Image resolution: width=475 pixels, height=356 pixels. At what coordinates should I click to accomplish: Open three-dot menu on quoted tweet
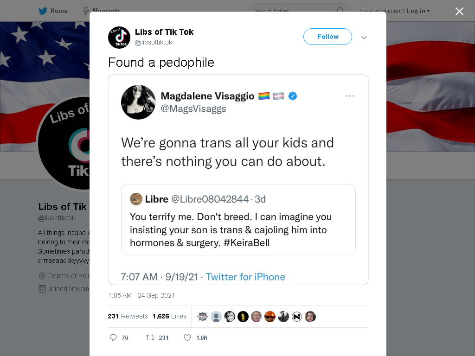350,96
